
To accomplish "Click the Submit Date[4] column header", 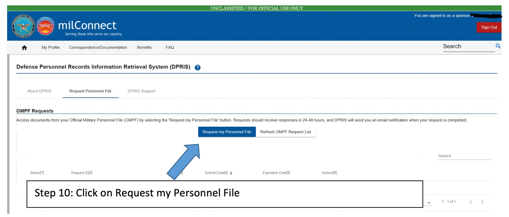I will tap(216, 173).
